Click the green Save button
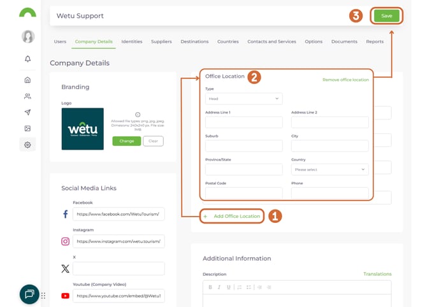The height and width of the screenshot is (307, 427). [386, 16]
